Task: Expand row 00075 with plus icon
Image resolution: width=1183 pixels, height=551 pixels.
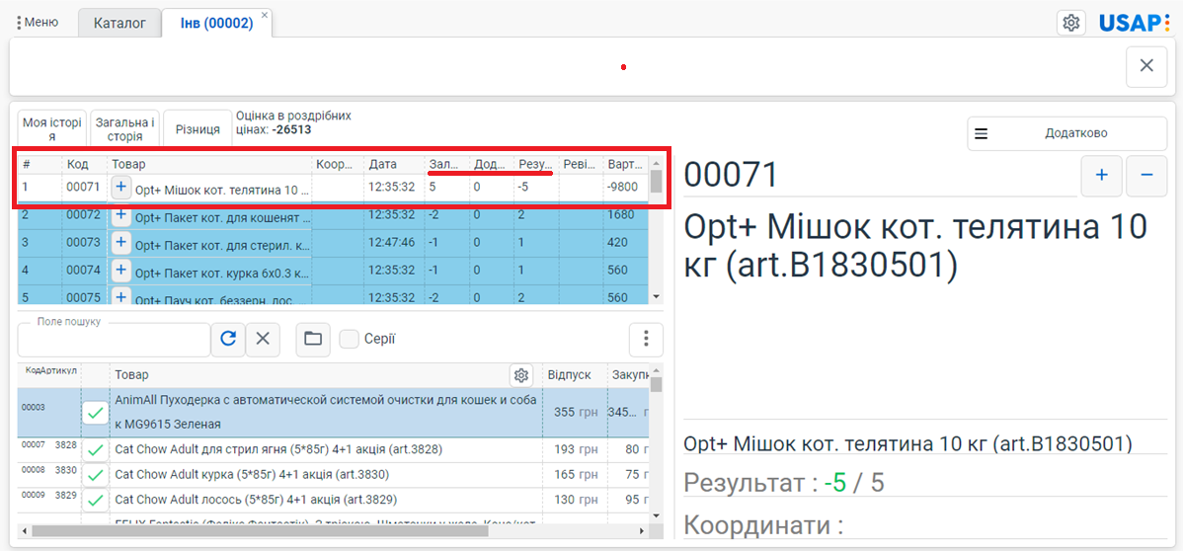Action: 121,296
